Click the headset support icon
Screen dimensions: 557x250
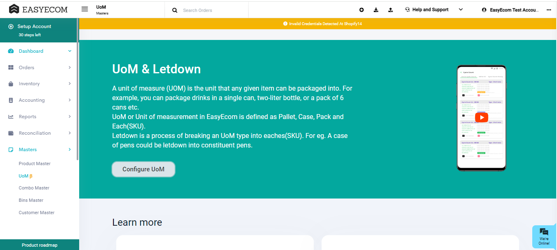coord(407,9)
